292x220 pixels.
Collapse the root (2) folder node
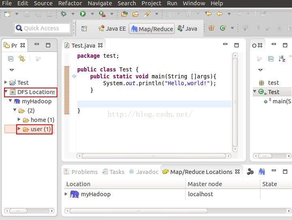coord(15,110)
